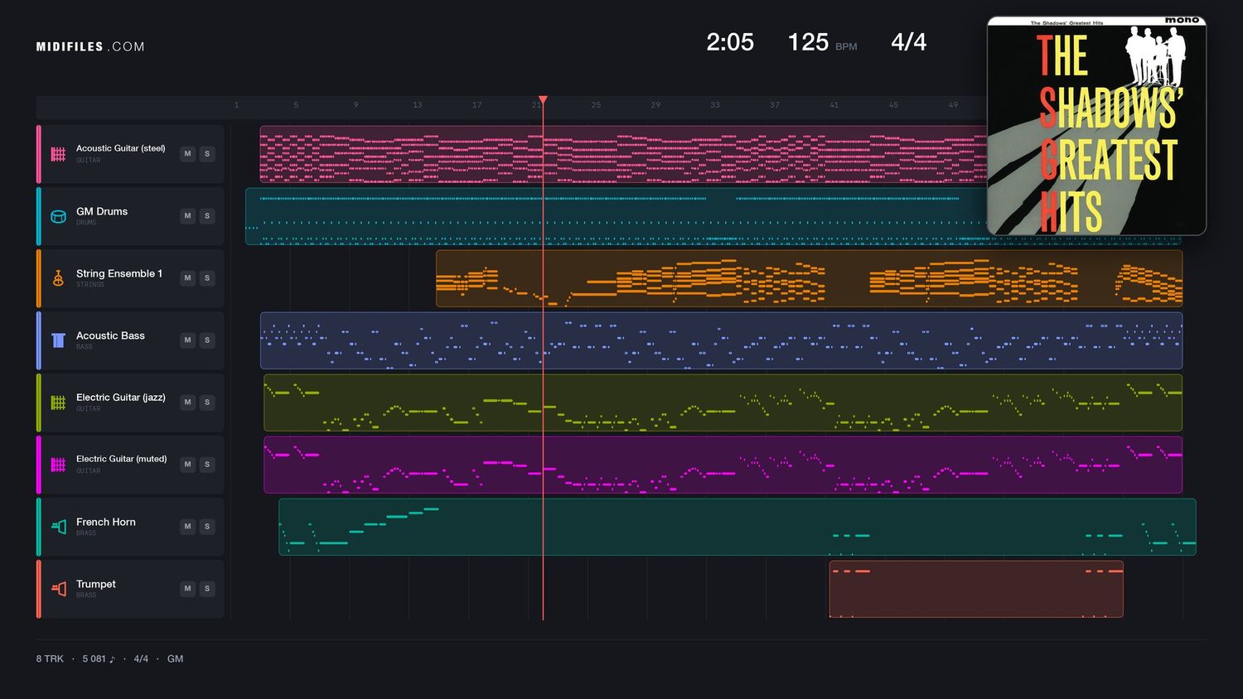Select the Trumpet track name
The image size is (1243, 699).
(x=96, y=584)
